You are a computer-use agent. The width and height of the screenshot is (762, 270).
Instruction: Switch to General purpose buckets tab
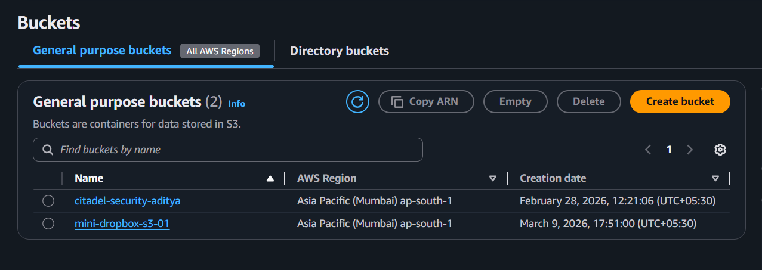[x=102, y=51]
